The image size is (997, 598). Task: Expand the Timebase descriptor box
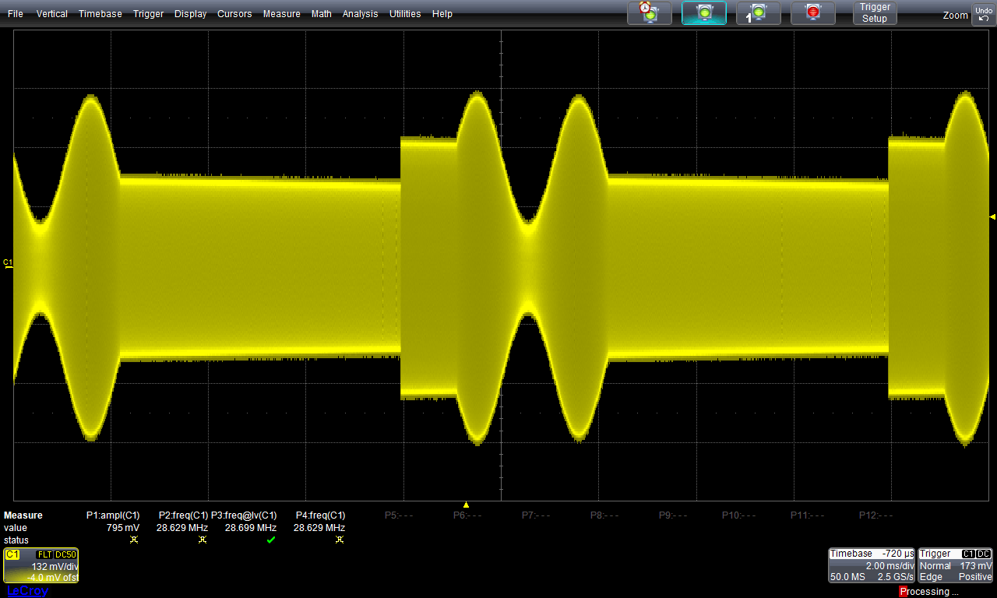click(872, 565)
